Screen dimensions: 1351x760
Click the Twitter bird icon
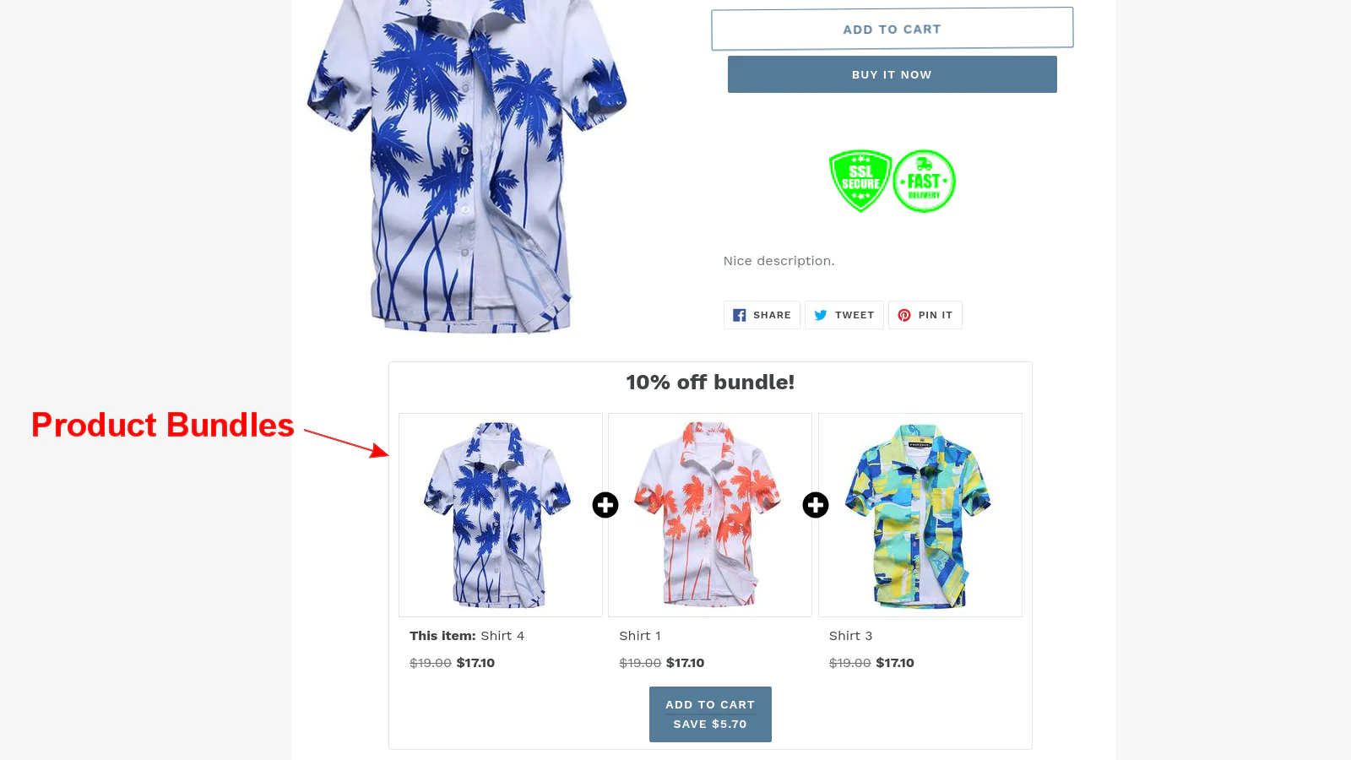[x=821, y=315]
